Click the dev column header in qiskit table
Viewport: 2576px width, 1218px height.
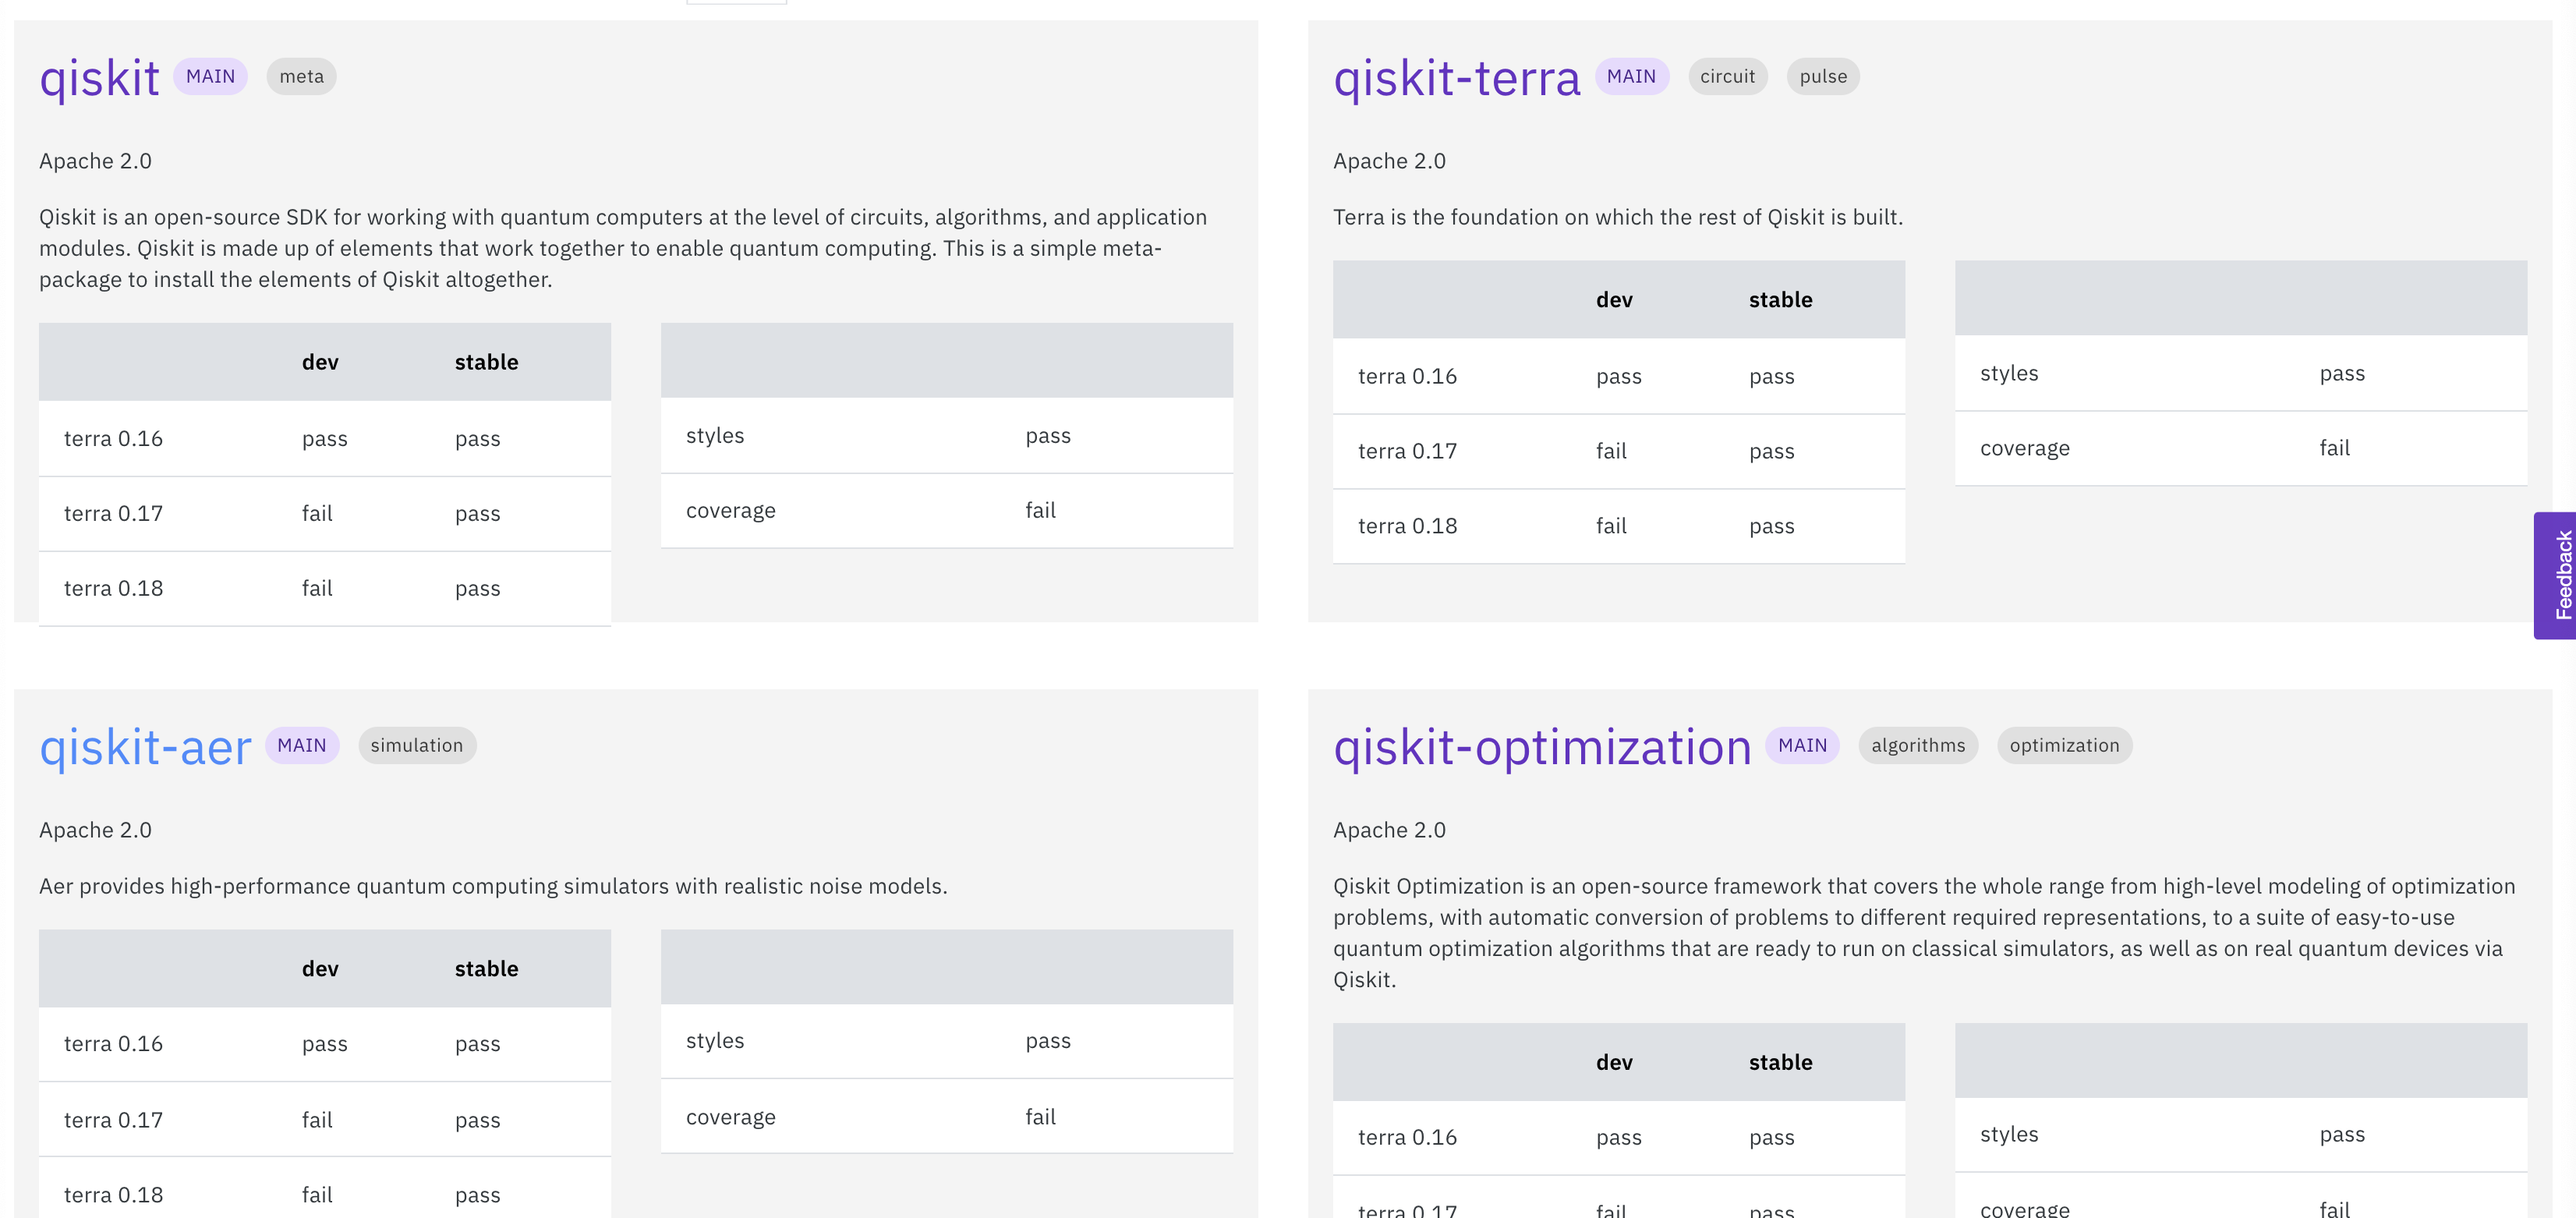tap(321, 362)
